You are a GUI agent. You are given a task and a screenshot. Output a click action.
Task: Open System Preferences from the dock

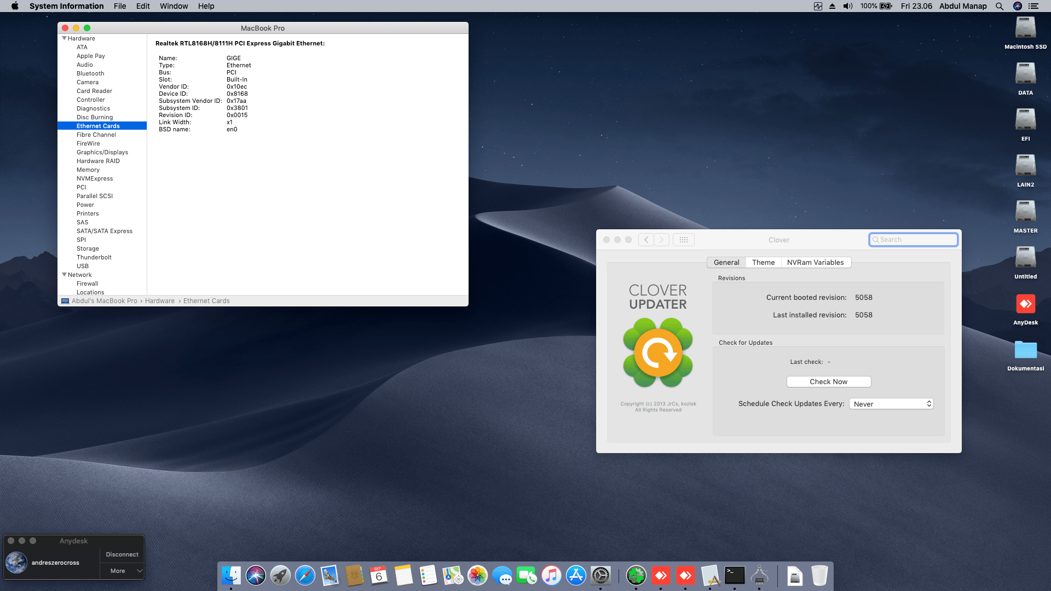pyautogui.click(x=600, y=576)
